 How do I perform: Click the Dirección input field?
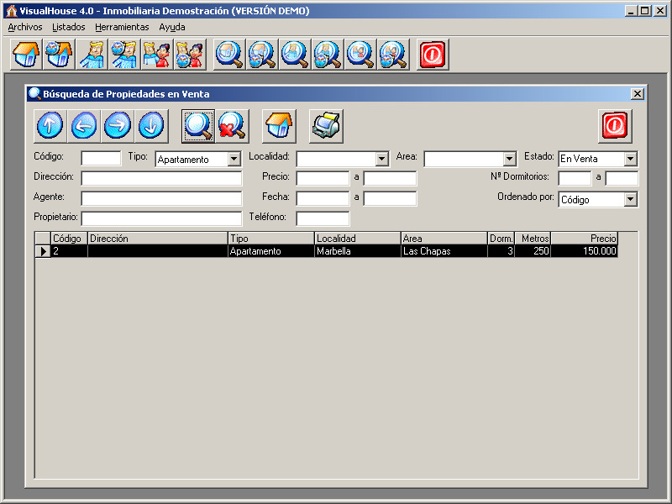(x=161, y=178)
